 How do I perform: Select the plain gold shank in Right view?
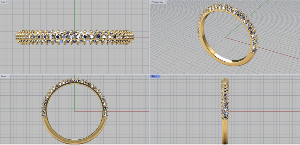click(x=225, y=132)
